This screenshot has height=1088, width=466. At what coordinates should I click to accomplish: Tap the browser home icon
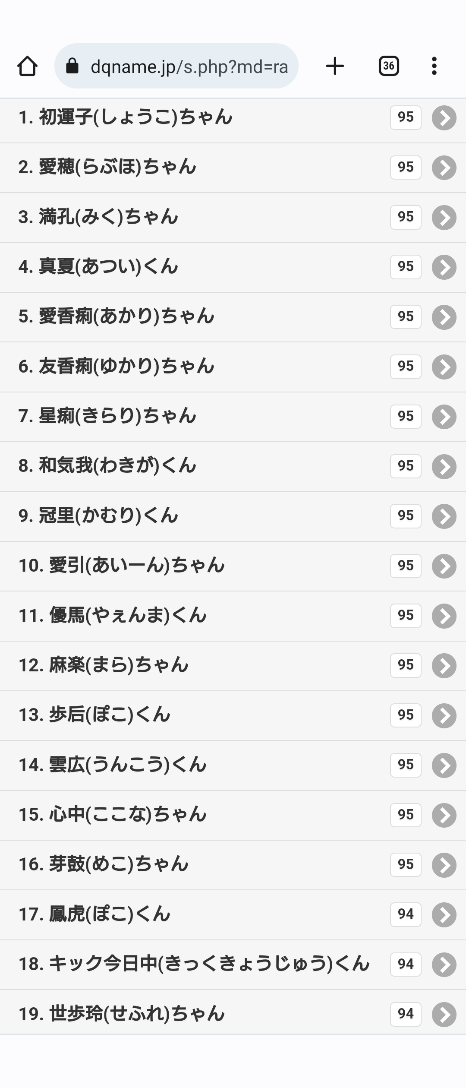27,66
